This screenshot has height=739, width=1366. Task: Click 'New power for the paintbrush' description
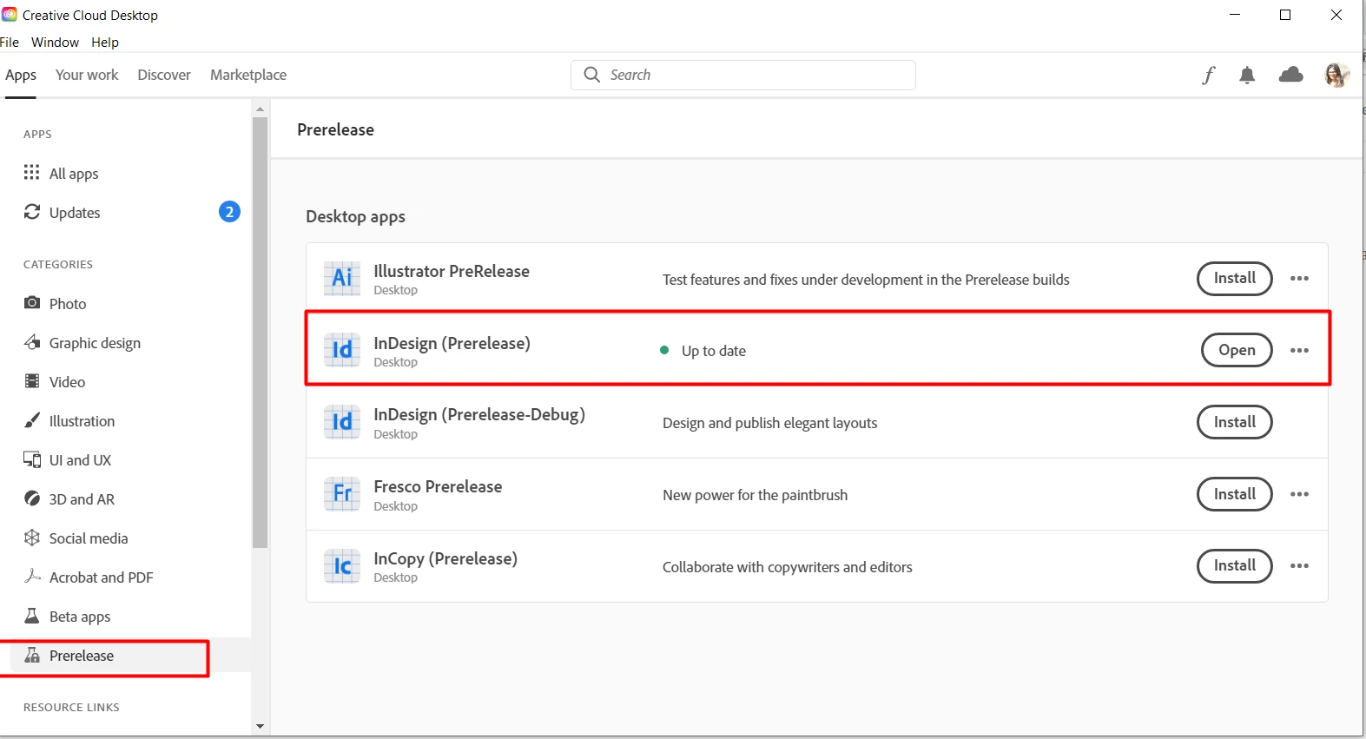755,495
